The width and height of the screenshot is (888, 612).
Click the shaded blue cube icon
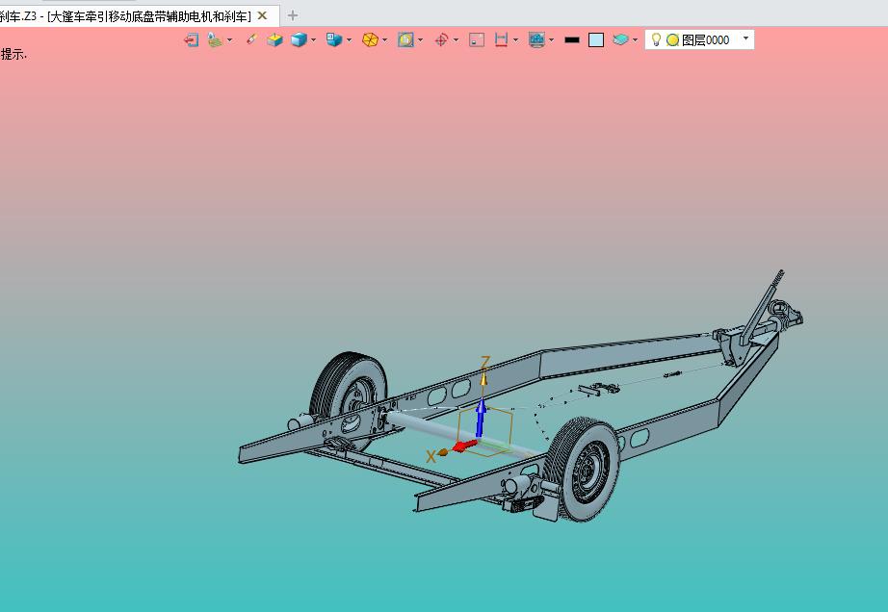coord(299,39)
